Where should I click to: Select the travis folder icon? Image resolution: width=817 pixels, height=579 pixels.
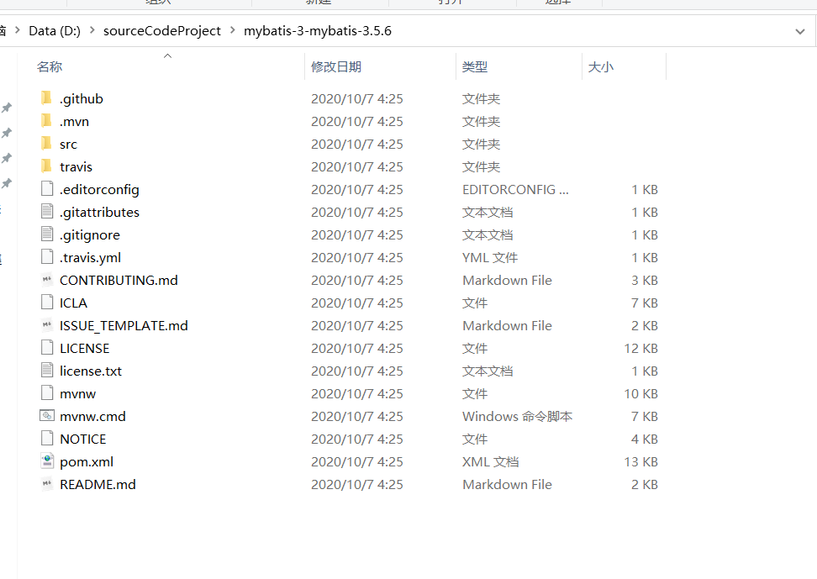click(x=46, y=166)
